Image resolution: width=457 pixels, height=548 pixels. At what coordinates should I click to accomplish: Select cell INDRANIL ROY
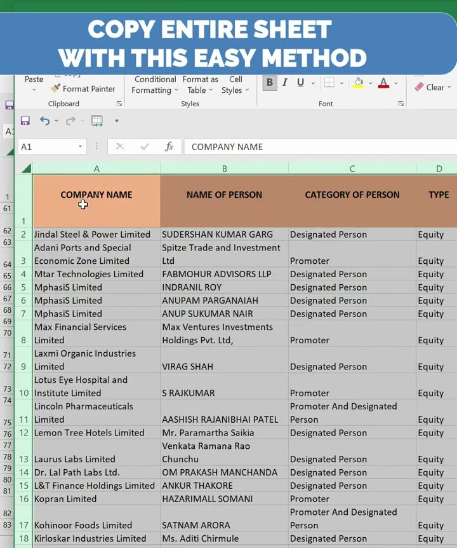224,287
